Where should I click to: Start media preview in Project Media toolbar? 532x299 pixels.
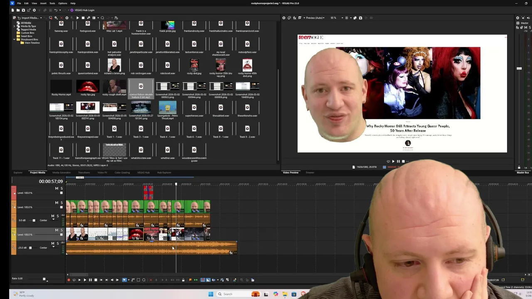[x=77, y=18]
